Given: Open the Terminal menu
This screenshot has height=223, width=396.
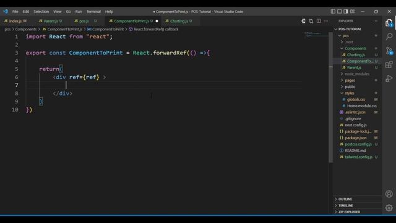Looking at the screenshot, I should [93, 12].
